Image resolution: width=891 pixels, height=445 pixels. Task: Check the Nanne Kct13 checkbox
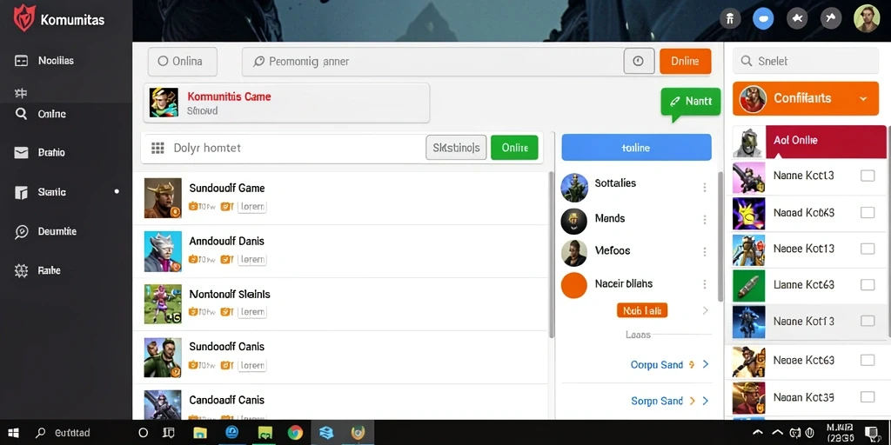(x=868, y=176)
